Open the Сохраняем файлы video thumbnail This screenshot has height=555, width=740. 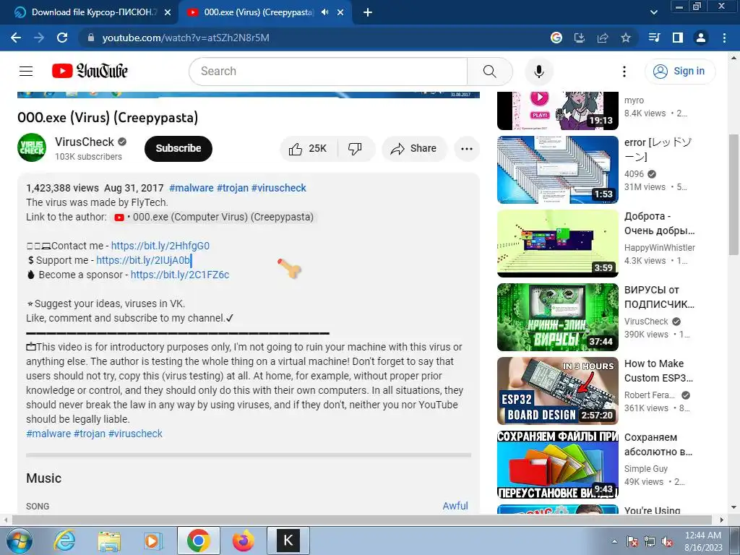(558, 465)
